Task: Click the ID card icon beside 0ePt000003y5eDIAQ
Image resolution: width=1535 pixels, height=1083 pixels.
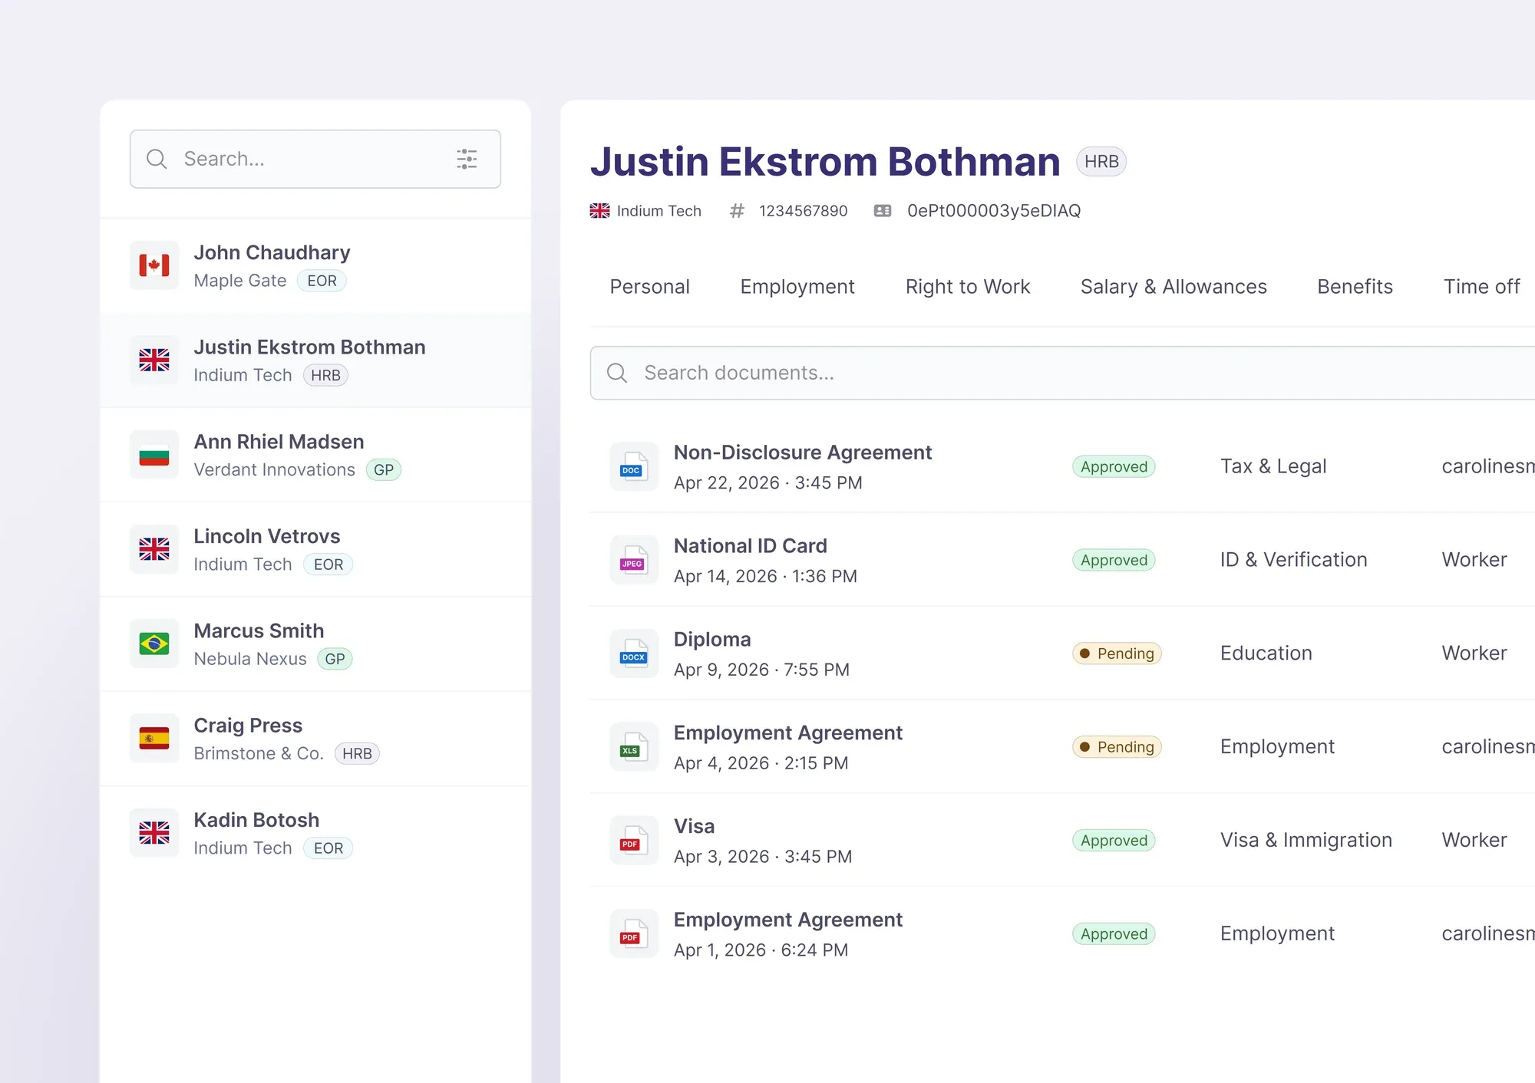Action: pos(883,211)
